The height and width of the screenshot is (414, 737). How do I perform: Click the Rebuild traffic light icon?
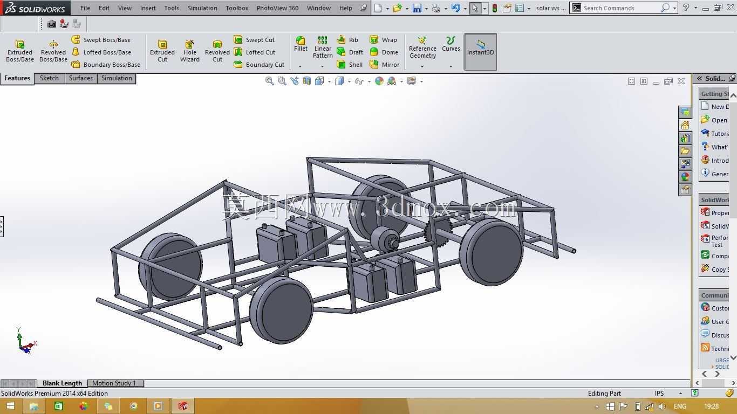tap(494, 8)
